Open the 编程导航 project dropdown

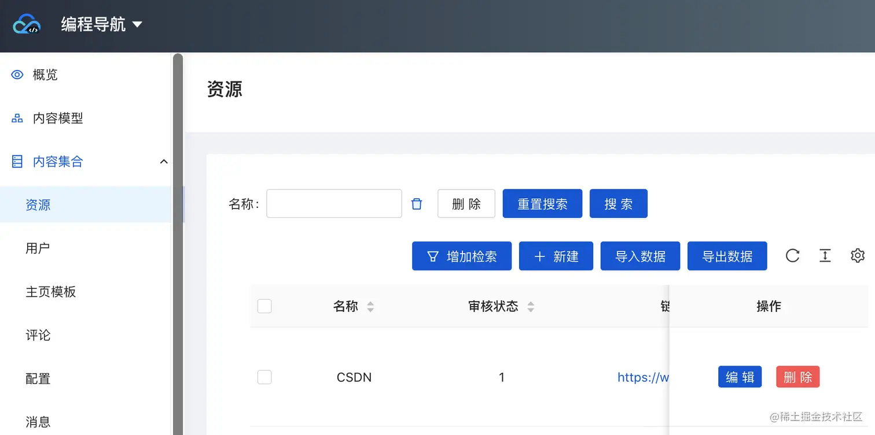click(x=137, y=25)
